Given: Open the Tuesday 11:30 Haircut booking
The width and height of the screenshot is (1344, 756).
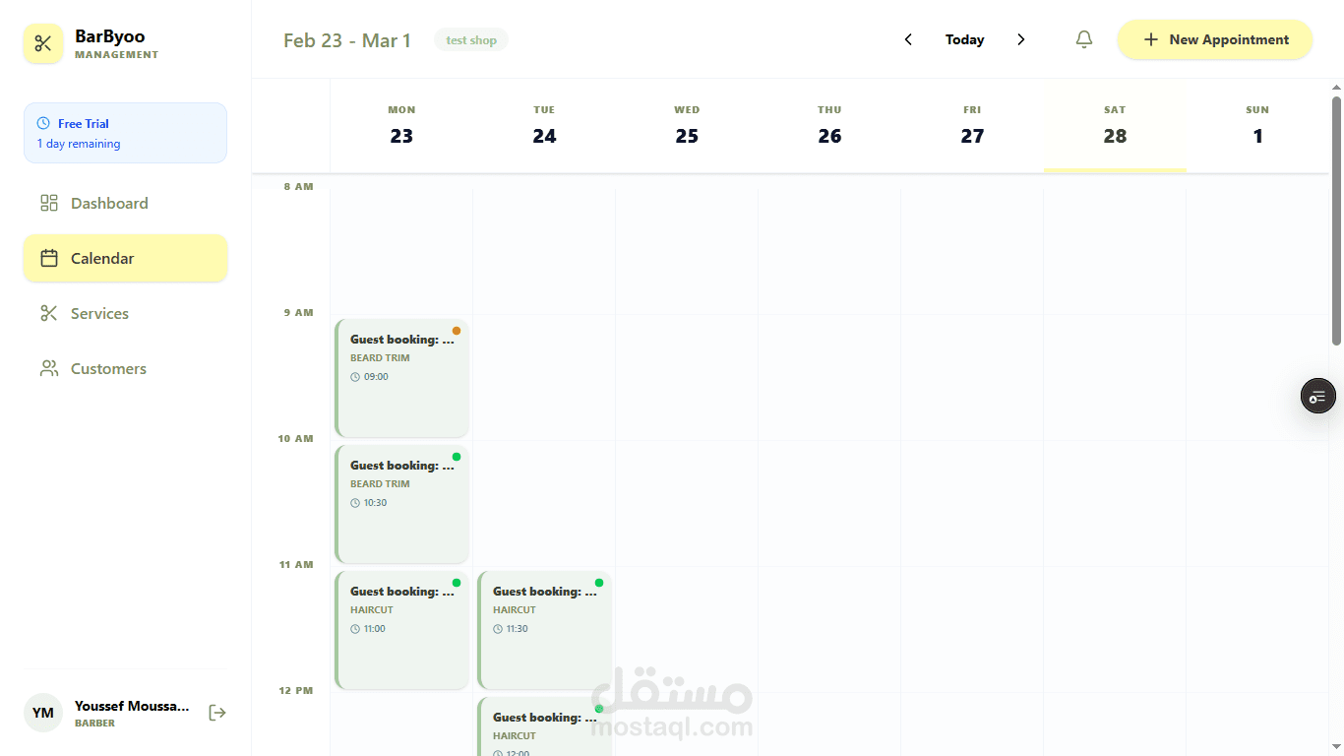Looking at the screenshot, I should point(544,630).
